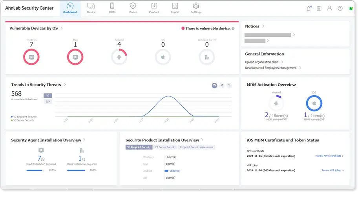Click the 87.5% installation progress bar
This screenshot has width=358, height=221.
coord(35,170)
